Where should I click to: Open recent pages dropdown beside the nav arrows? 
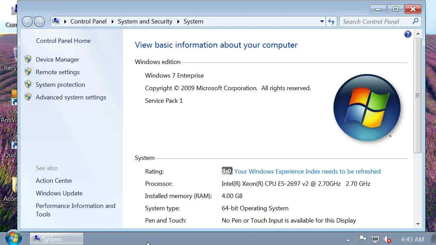47,22
